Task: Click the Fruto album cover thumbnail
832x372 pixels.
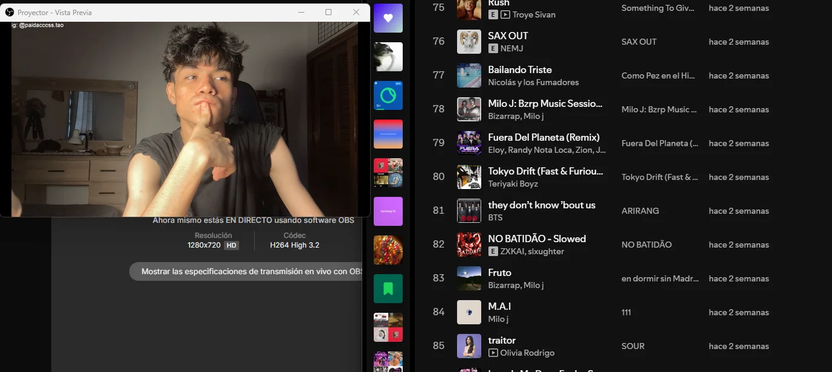Action: [469, 278]
